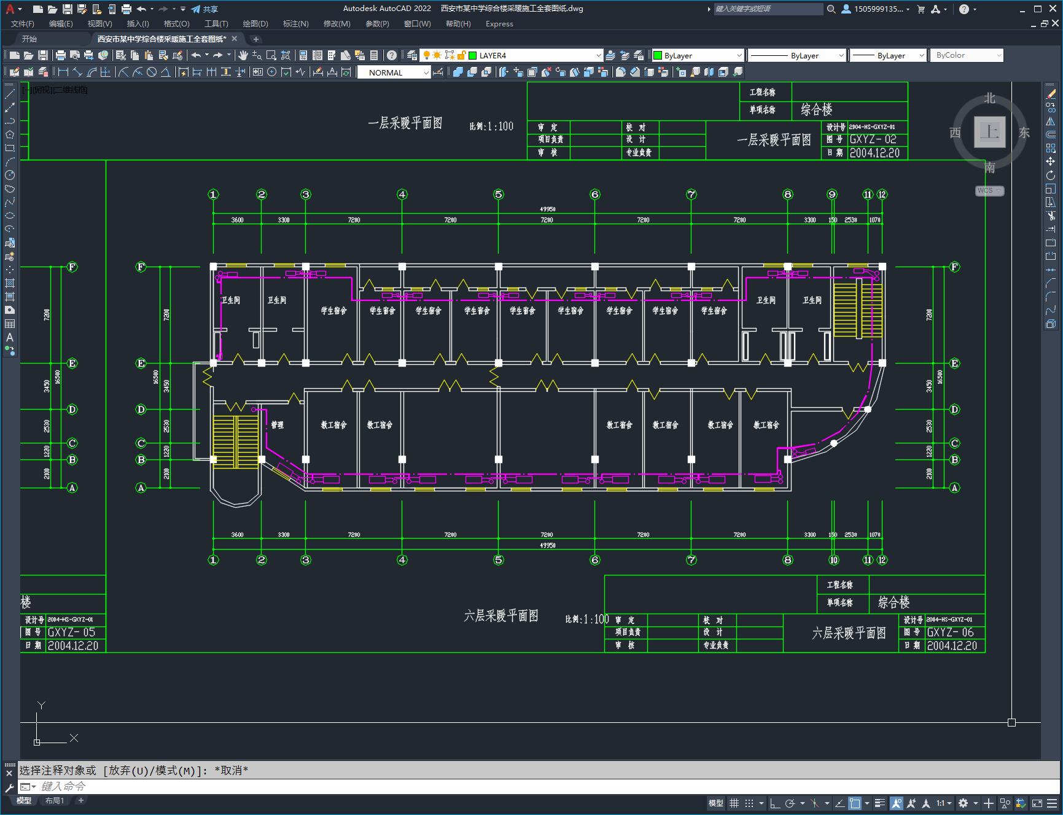Select the Erase tool in modify toolbar
The height and width of the screenshot is (815, 1063).
point(1051,94)
